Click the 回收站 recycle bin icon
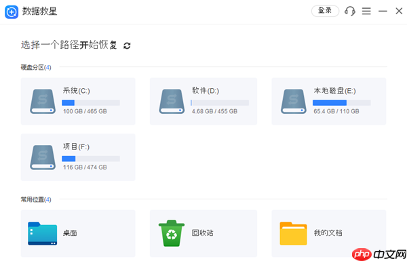 172,233
